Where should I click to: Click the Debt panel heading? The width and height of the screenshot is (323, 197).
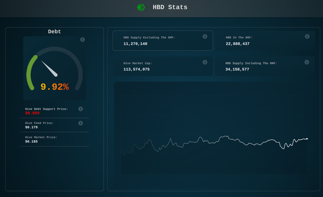(x=54, y=32)
